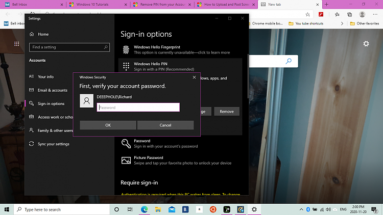Open the taskbar clock and date
The width and height of the screenshot is (383, 215).
358,209
